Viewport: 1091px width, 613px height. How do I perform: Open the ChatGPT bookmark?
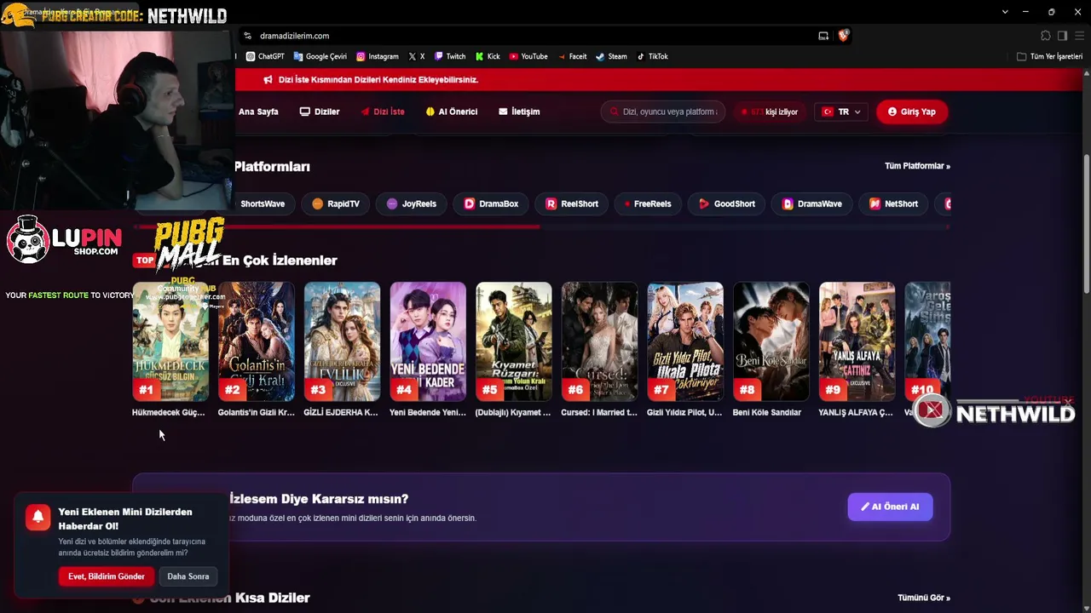265,56
